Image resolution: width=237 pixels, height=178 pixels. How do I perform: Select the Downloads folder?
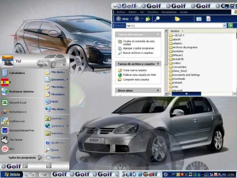click(177, 79)
